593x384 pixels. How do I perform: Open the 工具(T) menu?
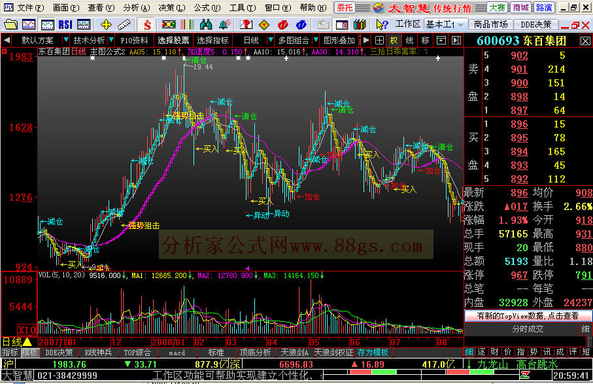coord(243,8)
